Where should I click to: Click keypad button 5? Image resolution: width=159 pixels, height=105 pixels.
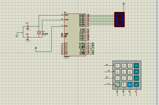pyautogui.click(x=124, y=72)
